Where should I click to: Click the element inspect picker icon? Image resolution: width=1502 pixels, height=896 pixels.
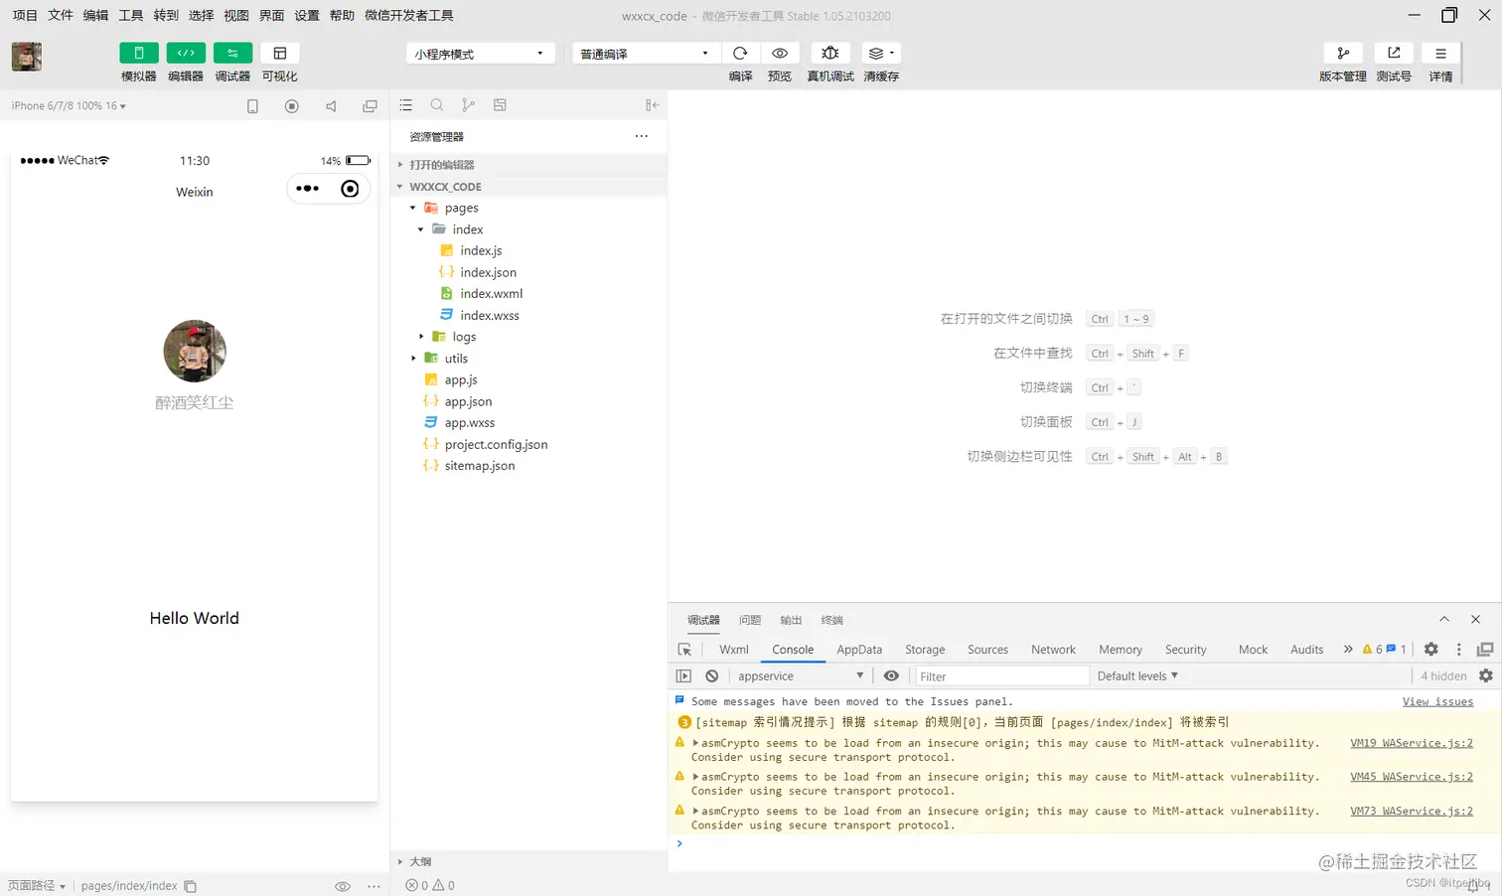coord(684,650)
